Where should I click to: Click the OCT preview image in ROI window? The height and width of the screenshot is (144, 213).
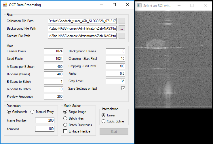coord(174,60)
